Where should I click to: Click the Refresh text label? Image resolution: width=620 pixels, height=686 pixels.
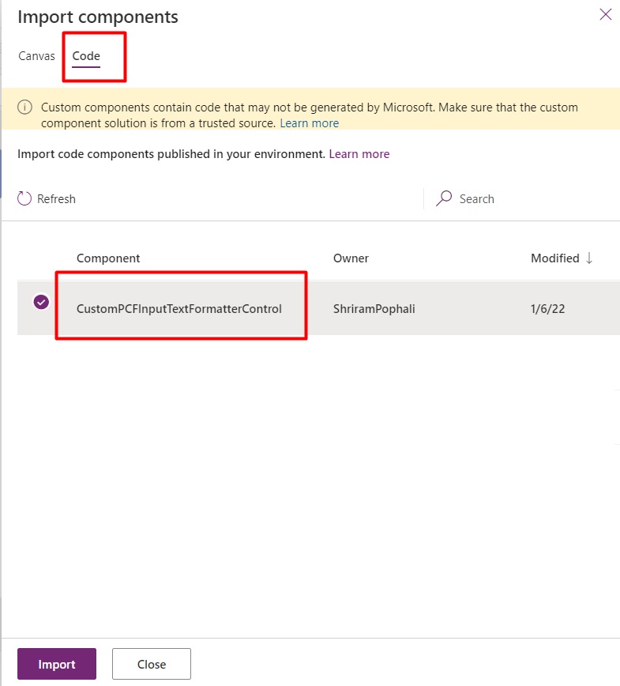point(57,199)
